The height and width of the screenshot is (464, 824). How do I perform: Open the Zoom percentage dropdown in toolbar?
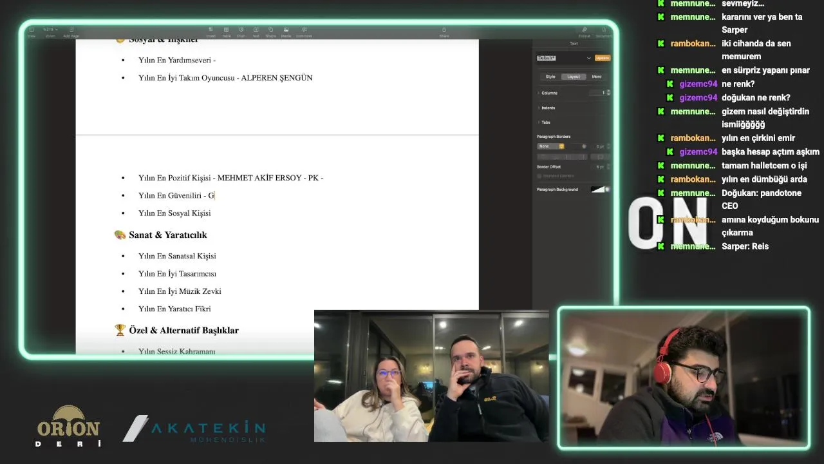tap(50, 30)
